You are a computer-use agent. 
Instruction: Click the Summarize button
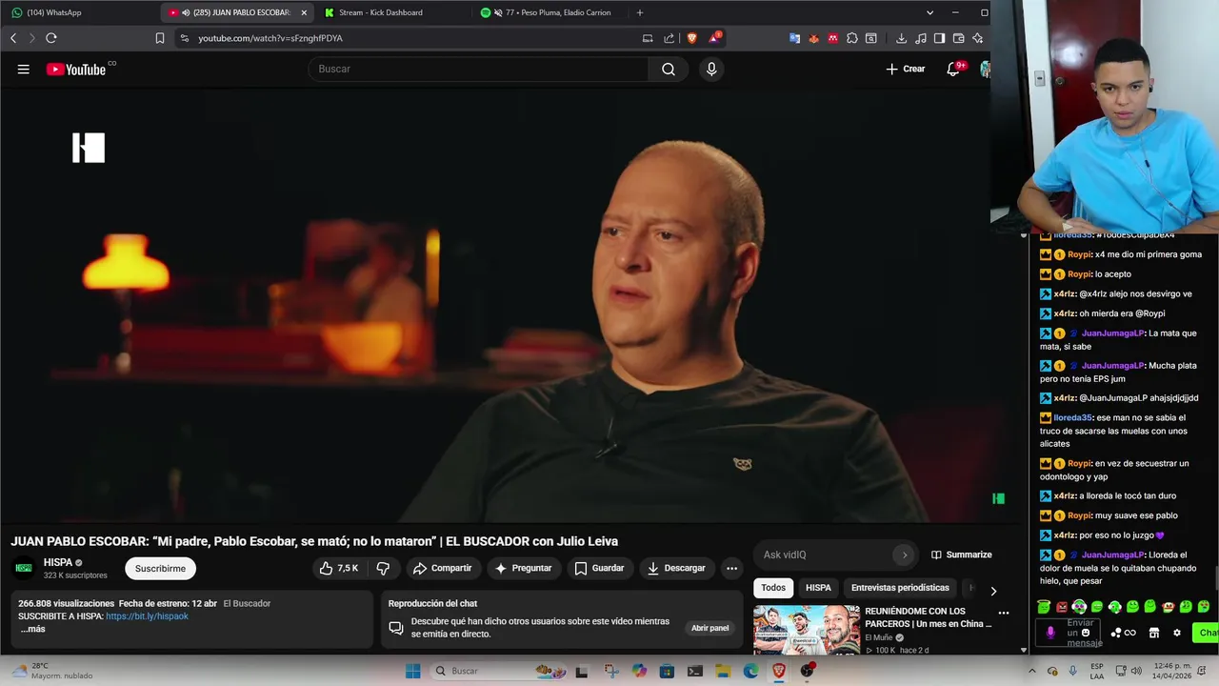click(x=961, y=555)
